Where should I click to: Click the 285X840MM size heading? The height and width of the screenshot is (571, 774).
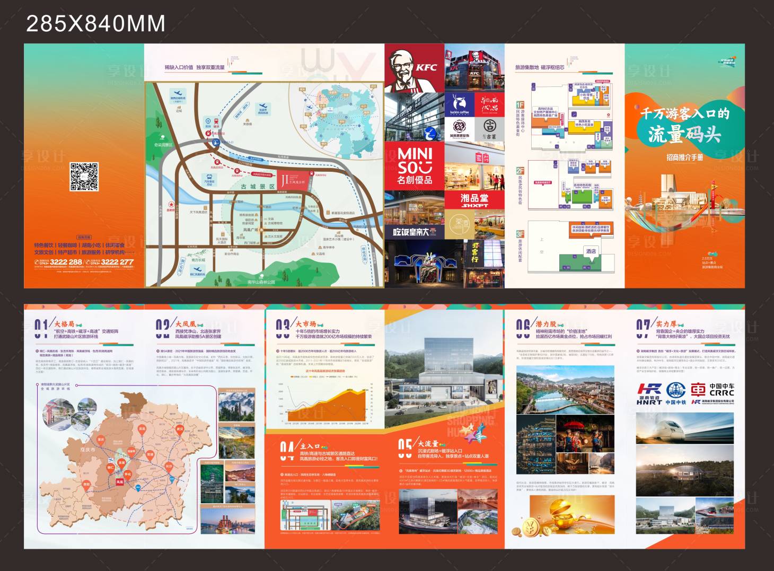pos(95,24)
